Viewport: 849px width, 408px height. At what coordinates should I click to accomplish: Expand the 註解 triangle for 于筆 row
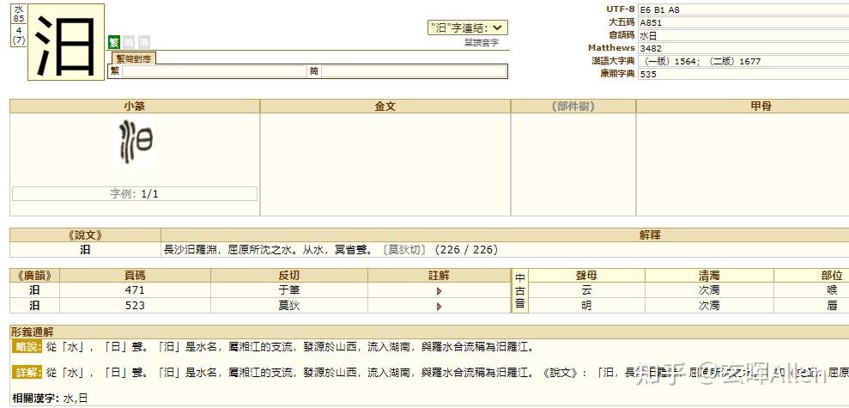(440, 291)
